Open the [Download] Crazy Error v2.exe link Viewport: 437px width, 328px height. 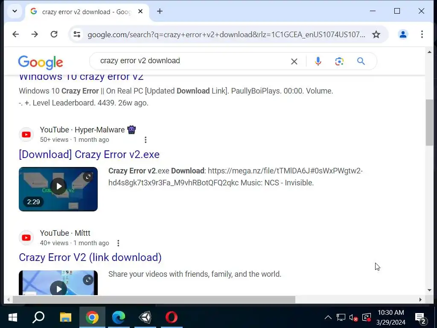[x=89, y=154]
